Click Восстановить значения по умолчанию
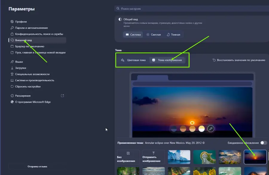The height and width of the screenshot is (175, 269). tap(239, 60)
